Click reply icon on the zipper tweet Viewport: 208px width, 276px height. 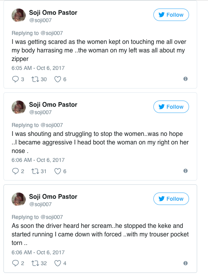[x=15, y=79]
